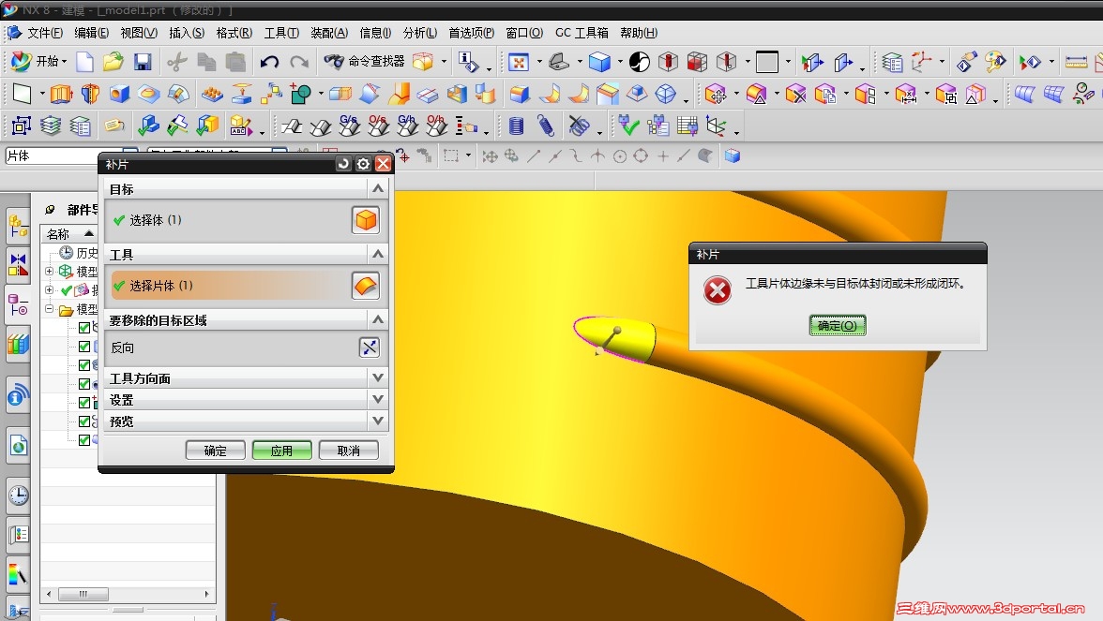Open Patch dialog settings gear

tap(363, 164)
